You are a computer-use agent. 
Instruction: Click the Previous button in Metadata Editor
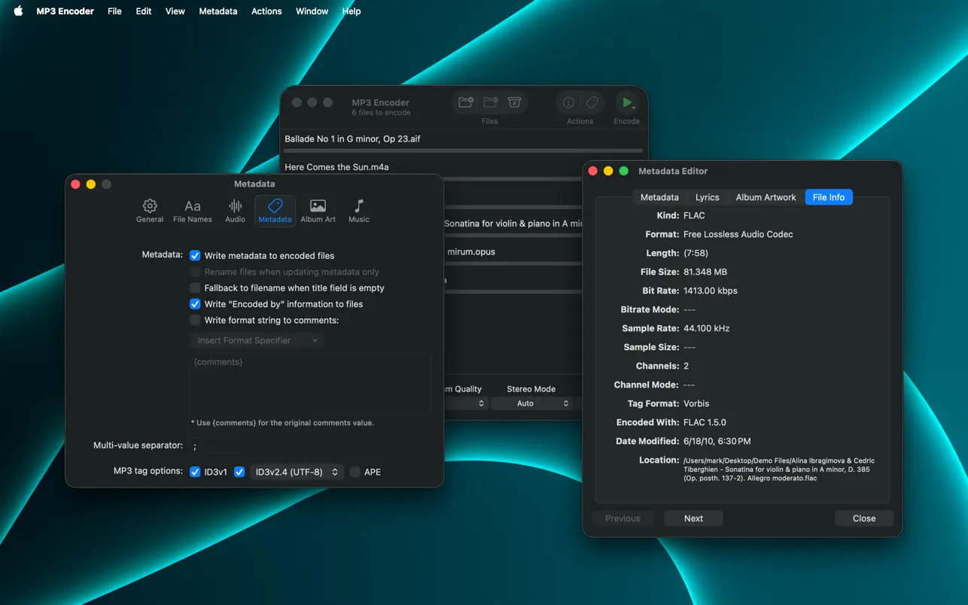pos(623,518)
